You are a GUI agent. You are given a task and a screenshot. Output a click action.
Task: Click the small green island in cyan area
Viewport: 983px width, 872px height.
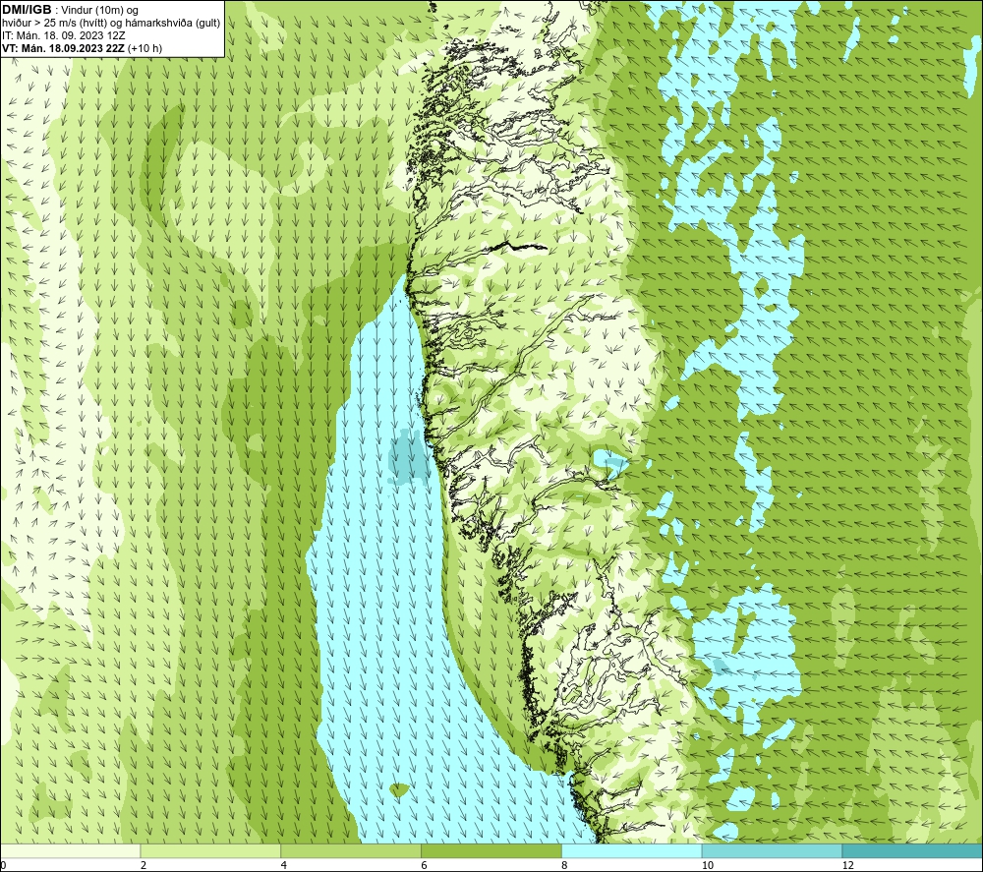[399, 789]
